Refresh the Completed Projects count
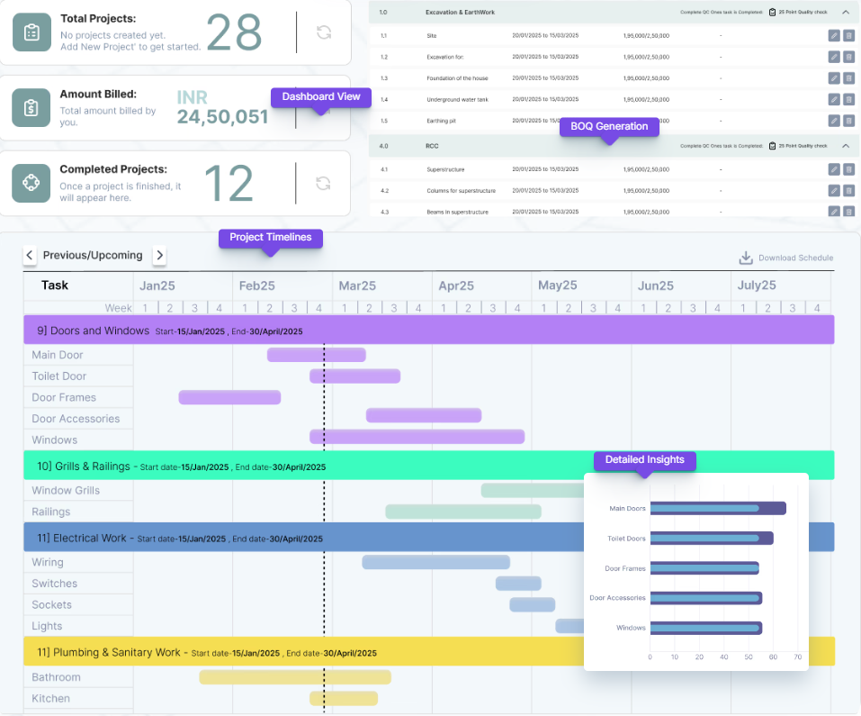 [x=324, y=184]
